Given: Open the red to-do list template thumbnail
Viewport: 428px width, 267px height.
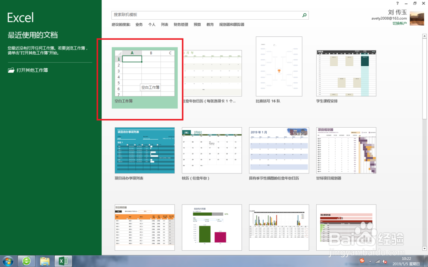Looking at the screenshot, I should [x=346, y=228].
